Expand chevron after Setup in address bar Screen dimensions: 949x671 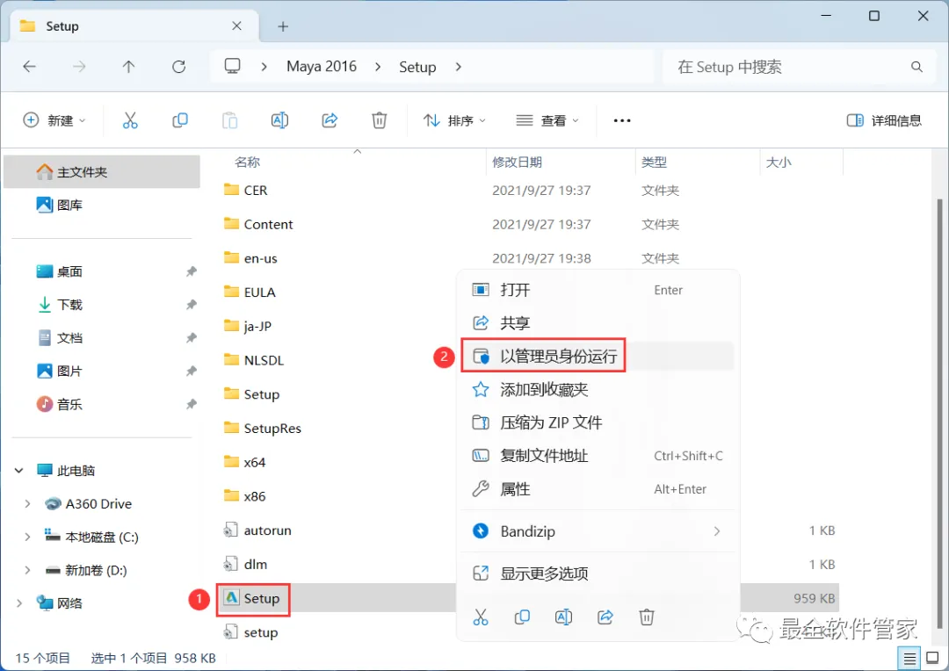pos(458,67)
